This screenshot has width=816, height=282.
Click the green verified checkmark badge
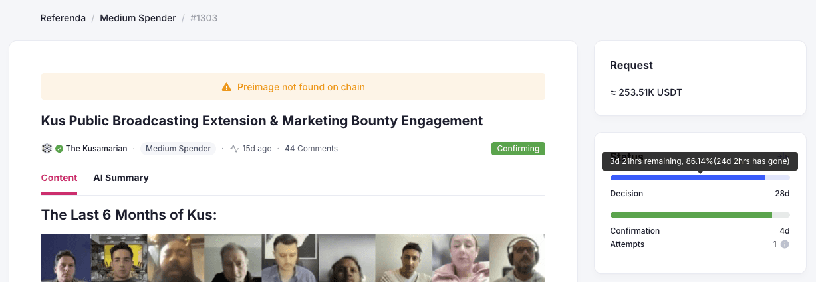tap(59, 149)
